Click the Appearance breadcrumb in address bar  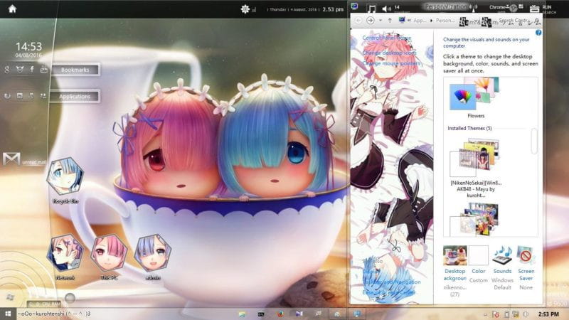pos(419,21)
